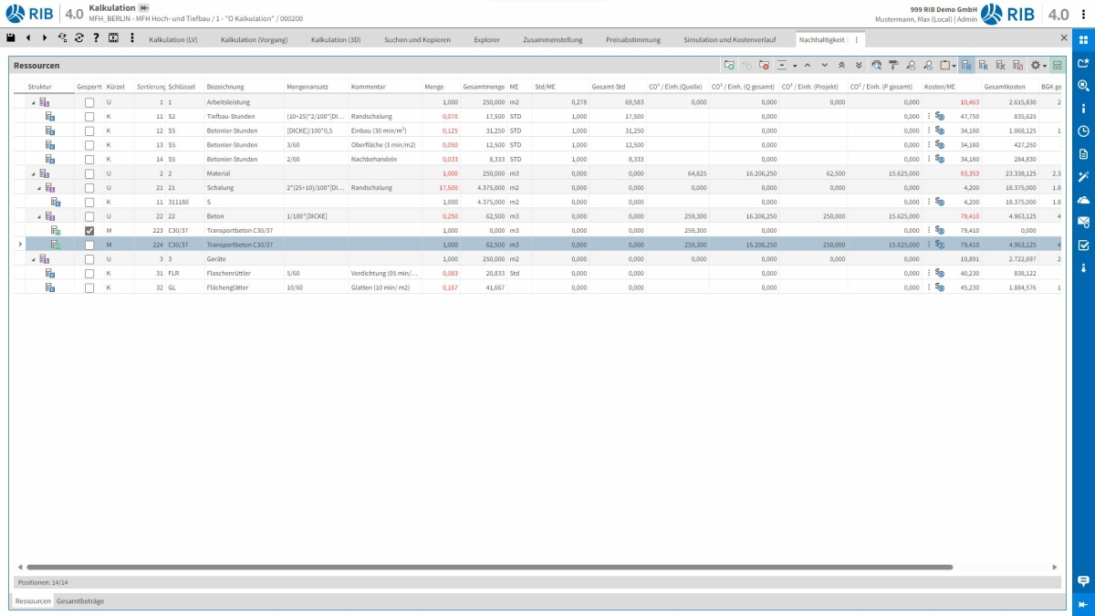
Task: Switch to the Preisabstimmung tab
Action: pos(632,40)
